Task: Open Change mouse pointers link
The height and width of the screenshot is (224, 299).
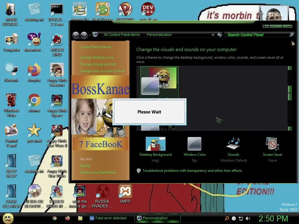Action: [98, 64]
